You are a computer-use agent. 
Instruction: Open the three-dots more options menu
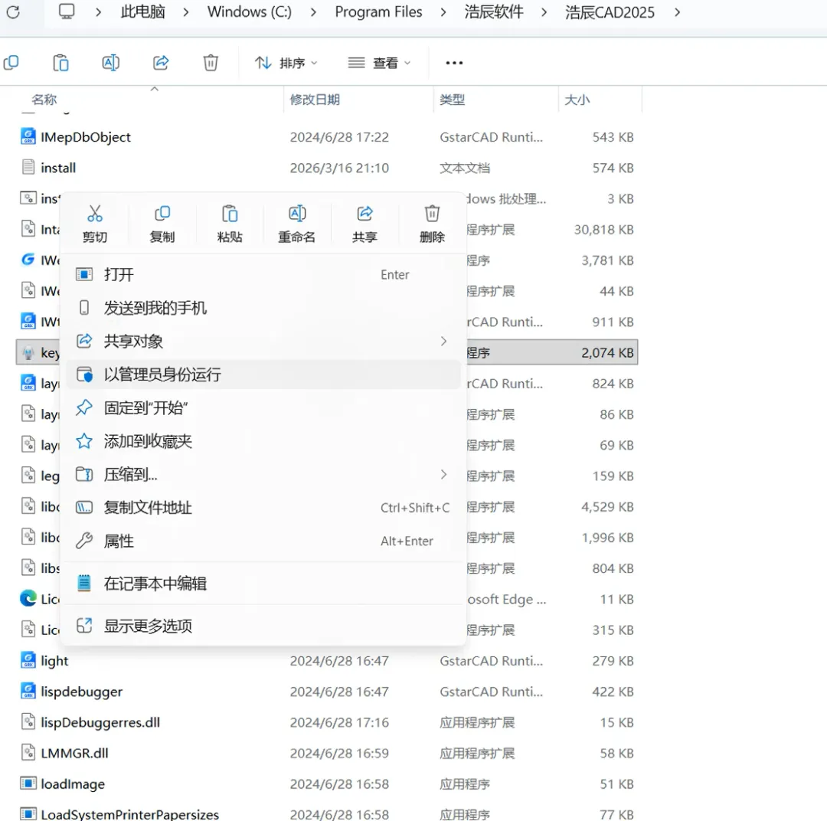[x=454, y=63]
